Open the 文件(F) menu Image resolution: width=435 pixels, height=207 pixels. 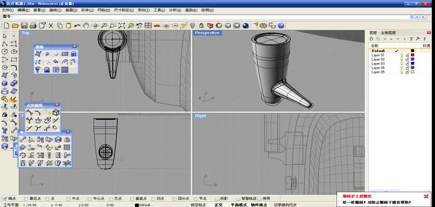click(8, 10)
